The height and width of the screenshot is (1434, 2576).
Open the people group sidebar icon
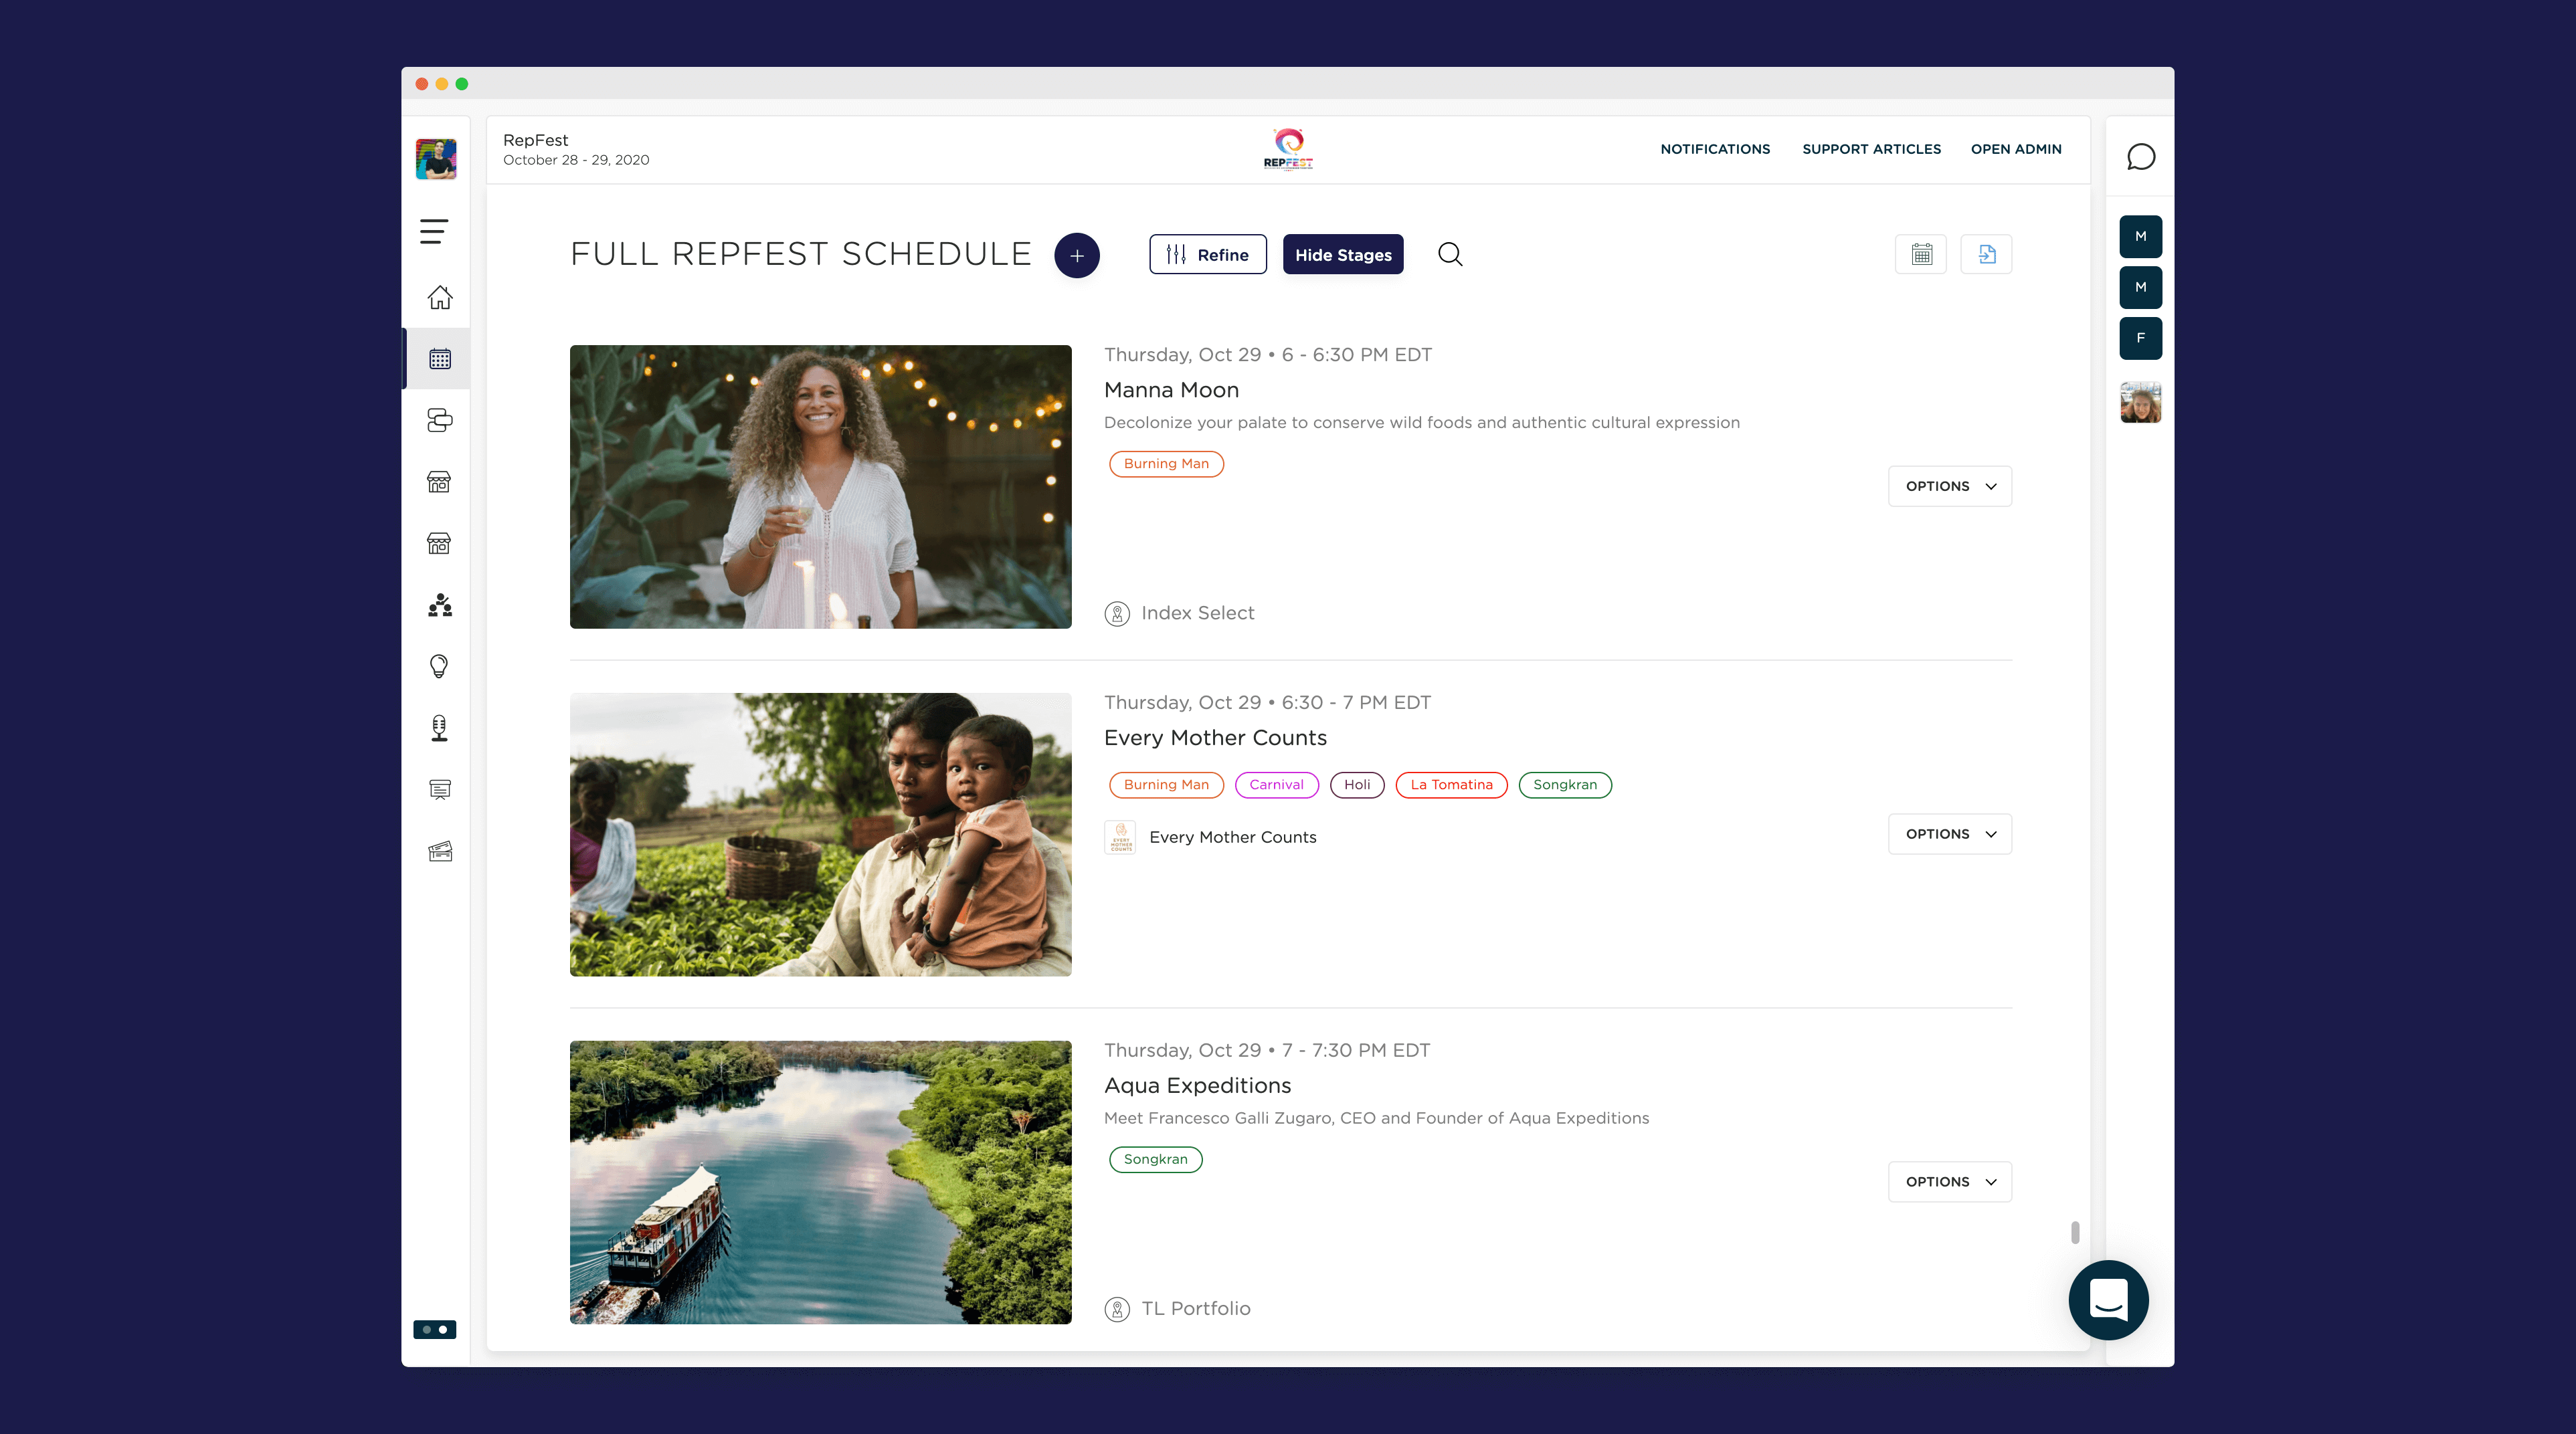coord(439,605)
